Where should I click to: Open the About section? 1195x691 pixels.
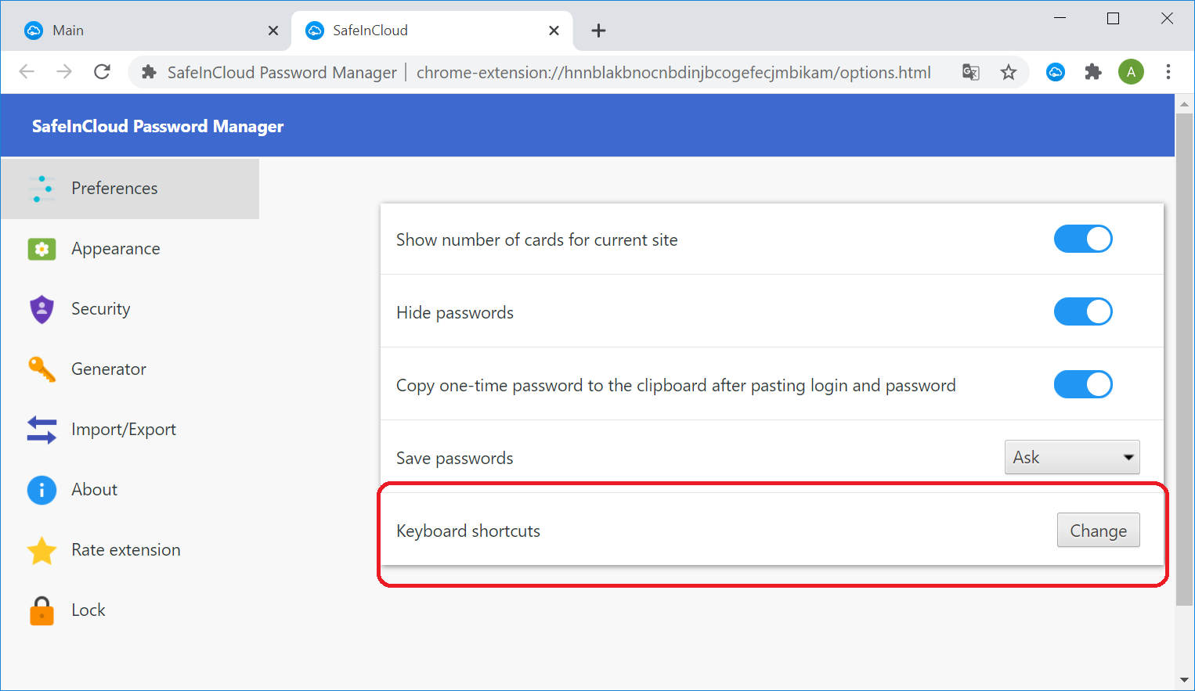click(130, 490)
